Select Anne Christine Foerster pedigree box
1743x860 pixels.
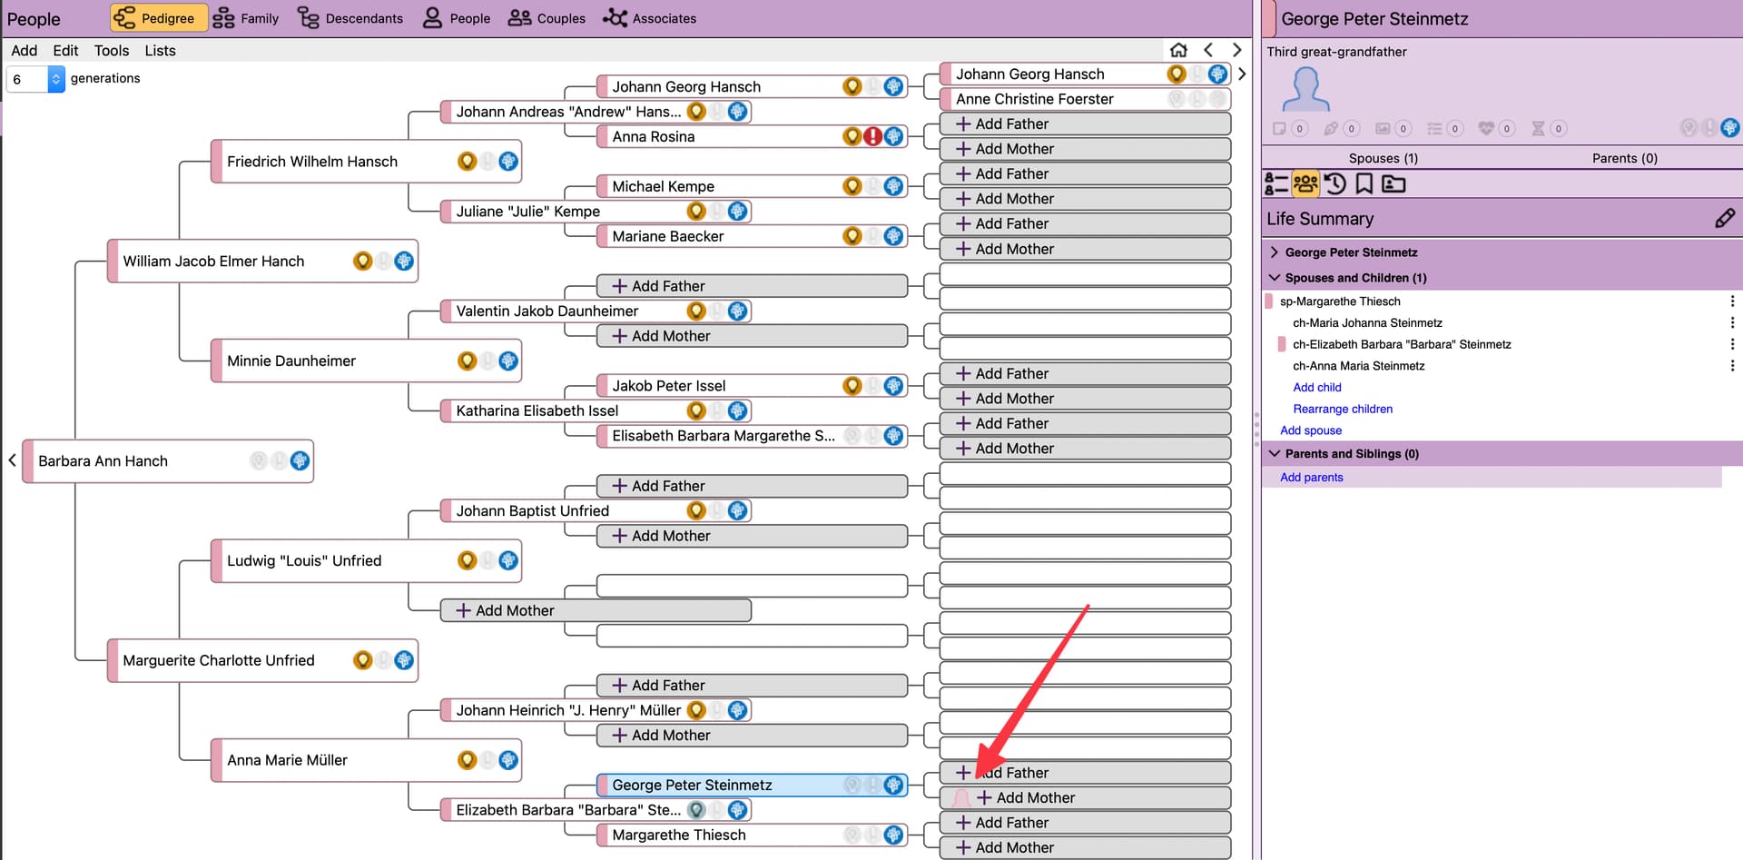point(1086,99)
